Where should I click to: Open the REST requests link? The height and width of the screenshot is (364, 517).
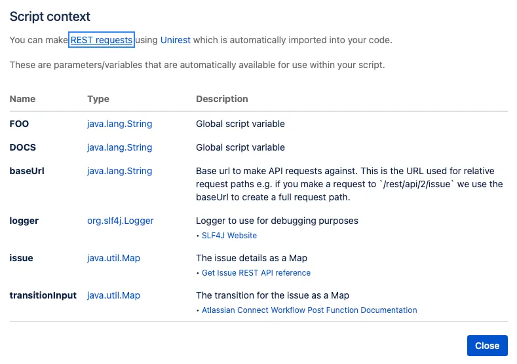click(101, 40)
